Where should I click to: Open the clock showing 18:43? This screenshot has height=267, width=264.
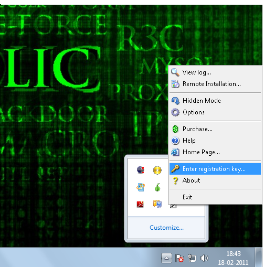pyautogui.click(x=233, y=258)
